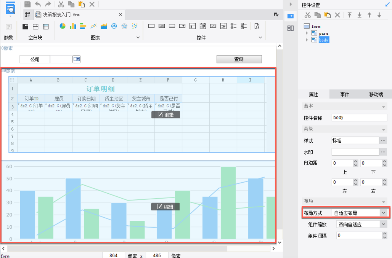This screenshot has width=392, height=258.
Task: Collapse the 高级 section
Action: tap(384, 130)
